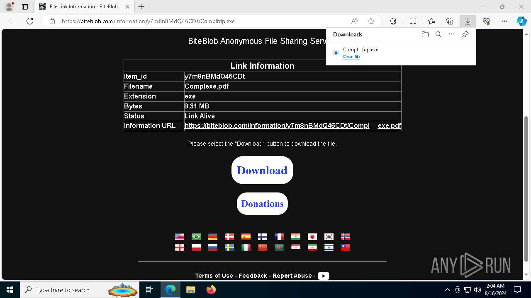Click the blue Download button

point(262,170)
